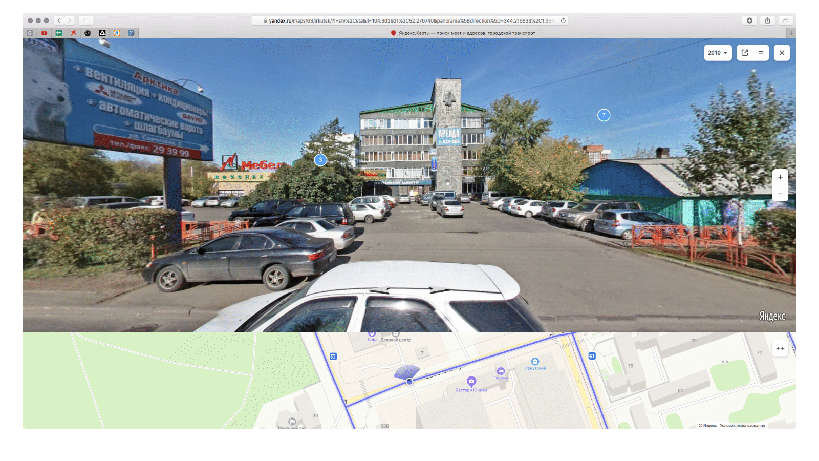Close the street panorama view

point(782,53)
